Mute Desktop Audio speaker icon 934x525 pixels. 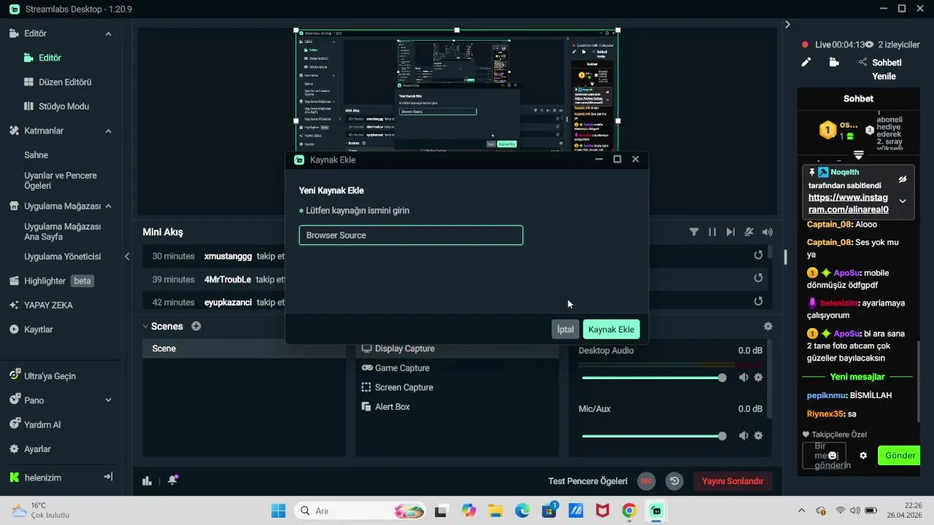(744, 378)
